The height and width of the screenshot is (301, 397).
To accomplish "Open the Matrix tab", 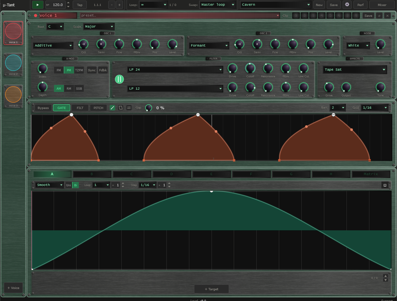I will click(371, 174).
